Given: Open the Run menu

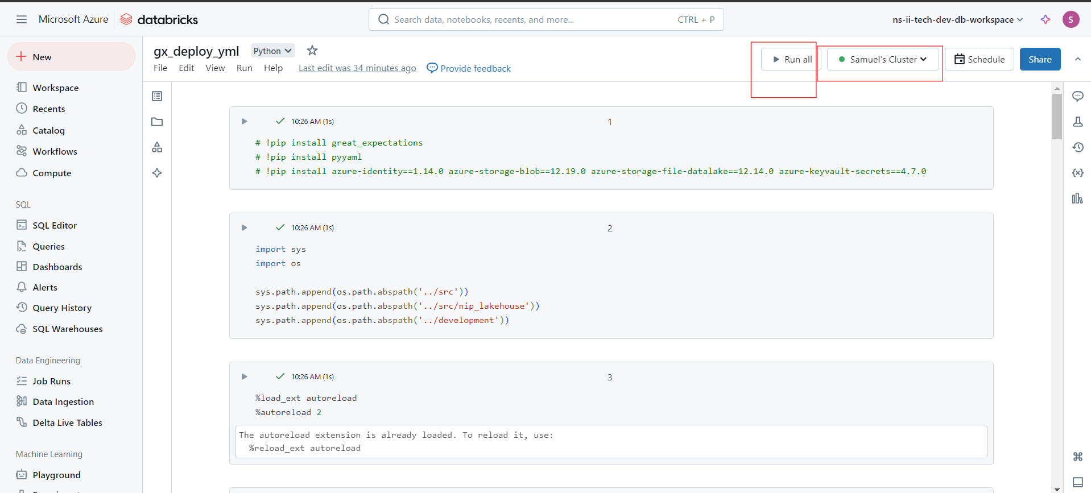Looking at the screenshot, I should click(245, 68).
